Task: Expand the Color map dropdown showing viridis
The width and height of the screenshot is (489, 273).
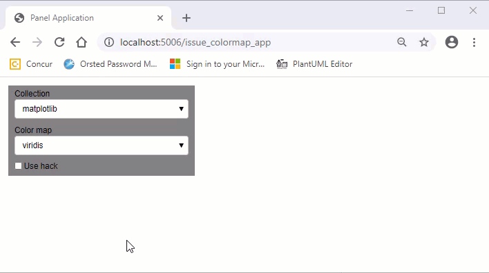Action: (102, 145)
